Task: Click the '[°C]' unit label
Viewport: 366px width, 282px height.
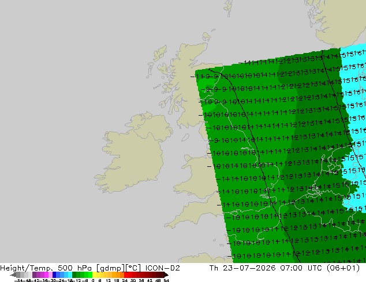Action: click(133, 268)
